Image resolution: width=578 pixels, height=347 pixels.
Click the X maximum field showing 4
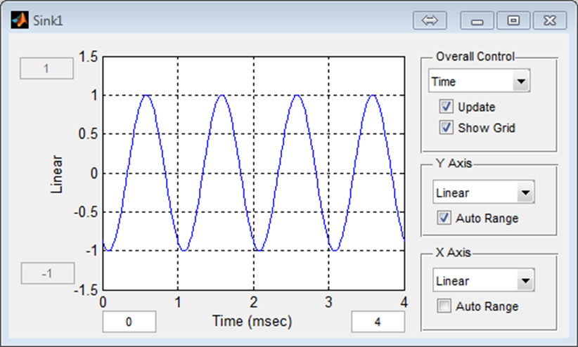click(x=378, y=322)
